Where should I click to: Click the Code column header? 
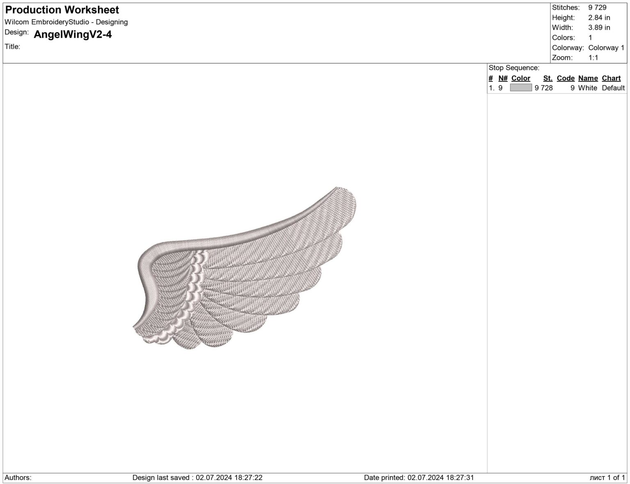566,78
